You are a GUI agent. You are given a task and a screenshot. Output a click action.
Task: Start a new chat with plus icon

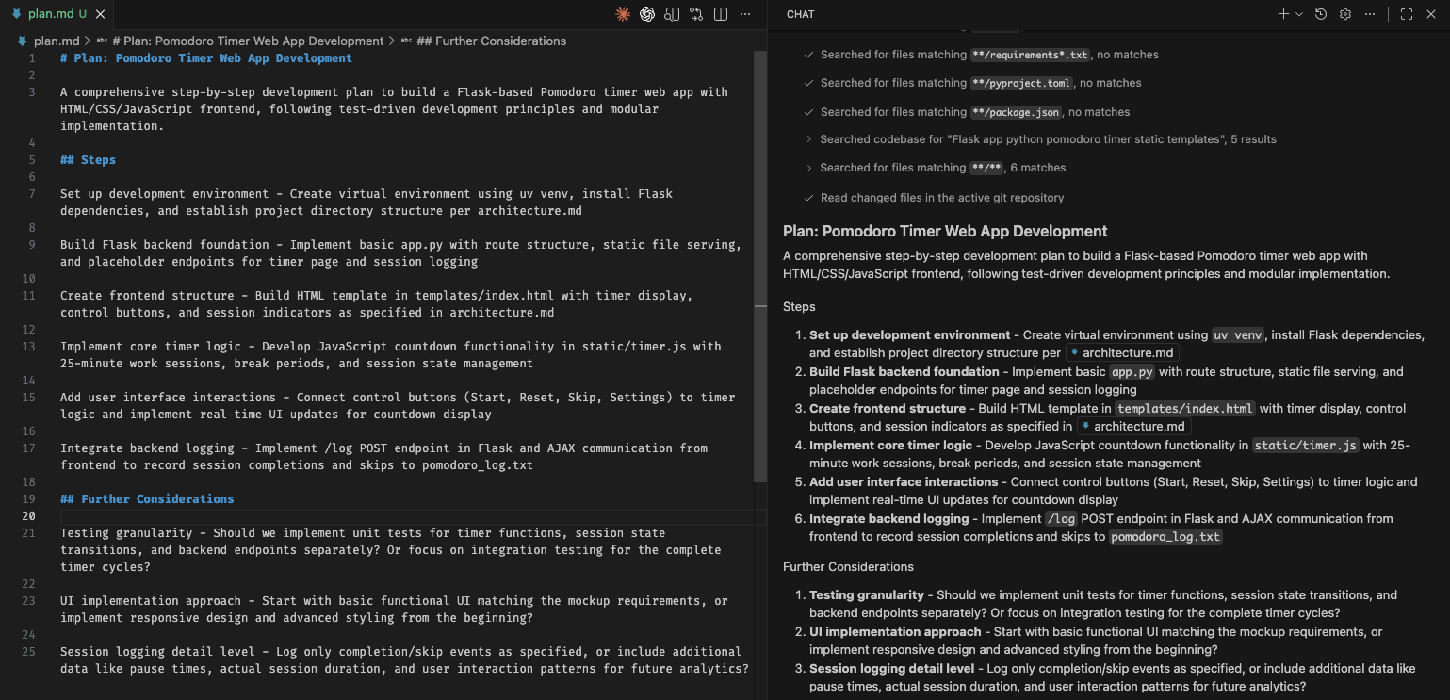(x=1283, y=14)
